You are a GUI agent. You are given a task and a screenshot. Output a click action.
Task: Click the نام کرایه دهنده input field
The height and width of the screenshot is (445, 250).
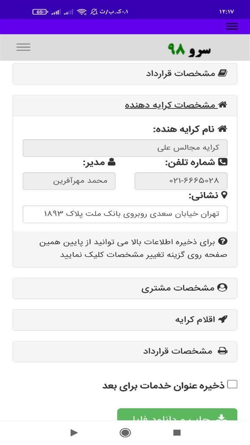(x=125, y=148)
